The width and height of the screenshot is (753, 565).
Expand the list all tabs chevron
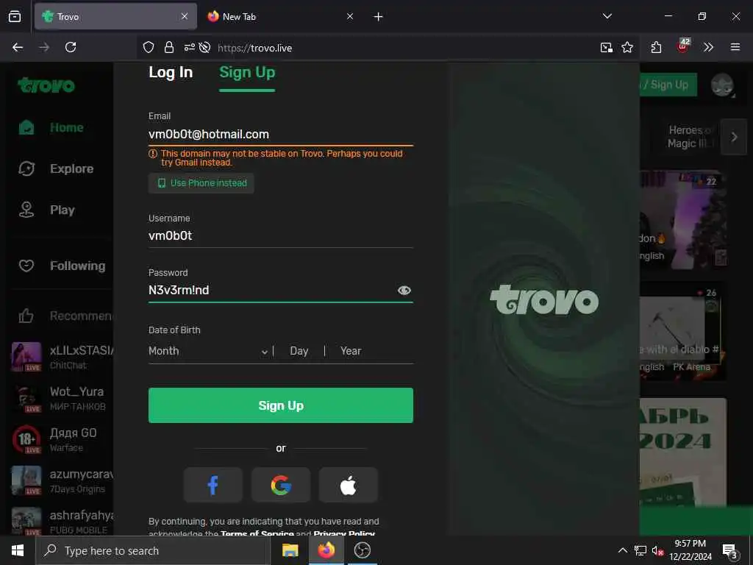(x=607, y=16)
